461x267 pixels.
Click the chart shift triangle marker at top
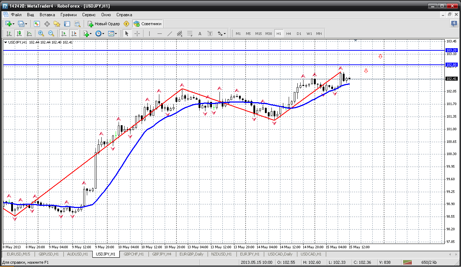pos(355,41)
